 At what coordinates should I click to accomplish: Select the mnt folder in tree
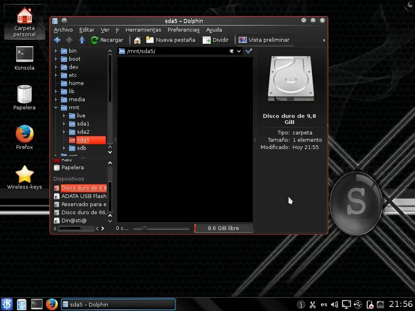pyautogui.click(x=70, y=108)
